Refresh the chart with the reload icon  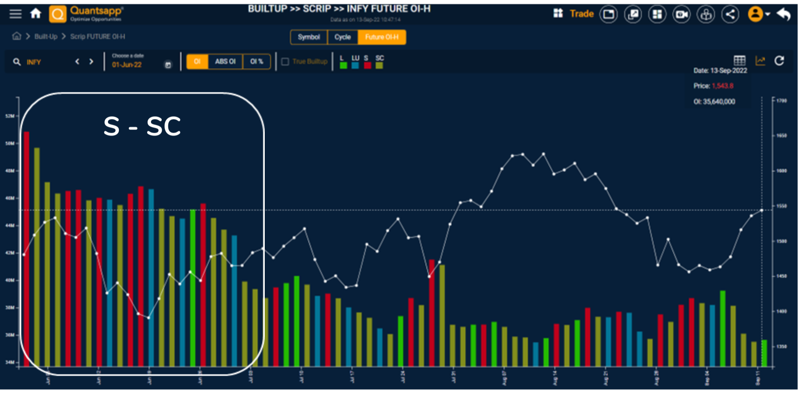(779, 61)
